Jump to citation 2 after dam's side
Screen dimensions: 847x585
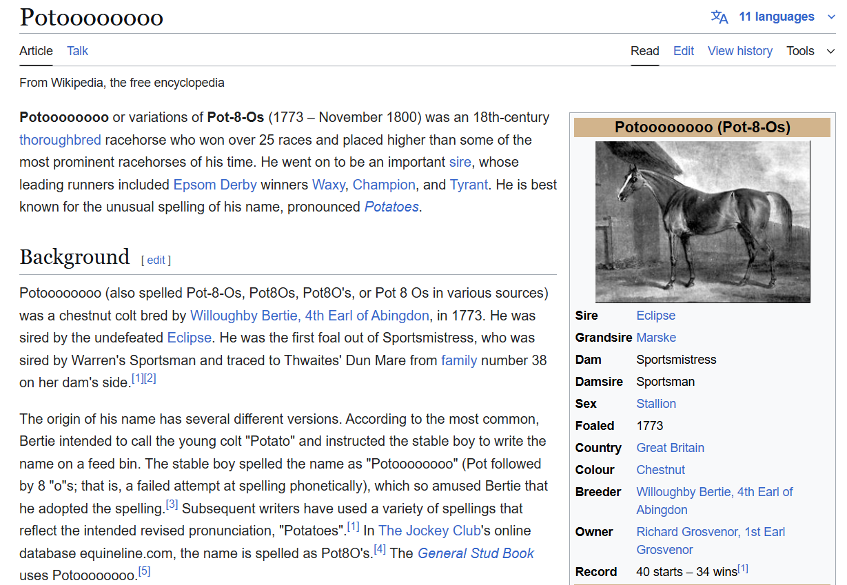click(150, 378)
